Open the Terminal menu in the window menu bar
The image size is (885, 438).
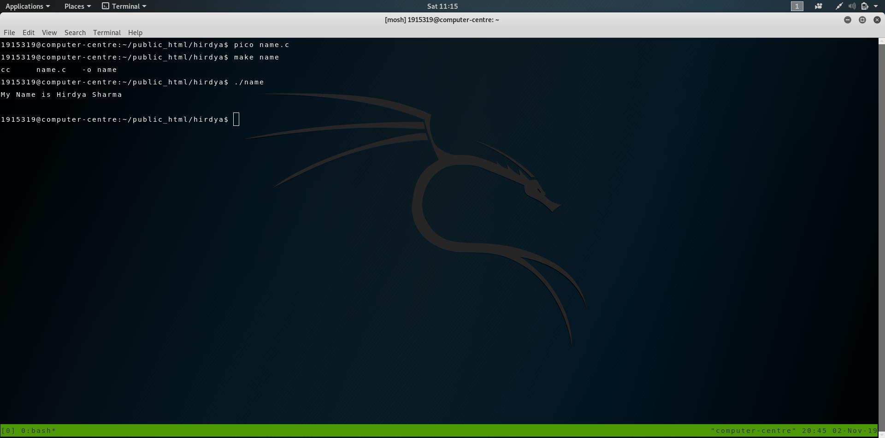pos(107,32)
